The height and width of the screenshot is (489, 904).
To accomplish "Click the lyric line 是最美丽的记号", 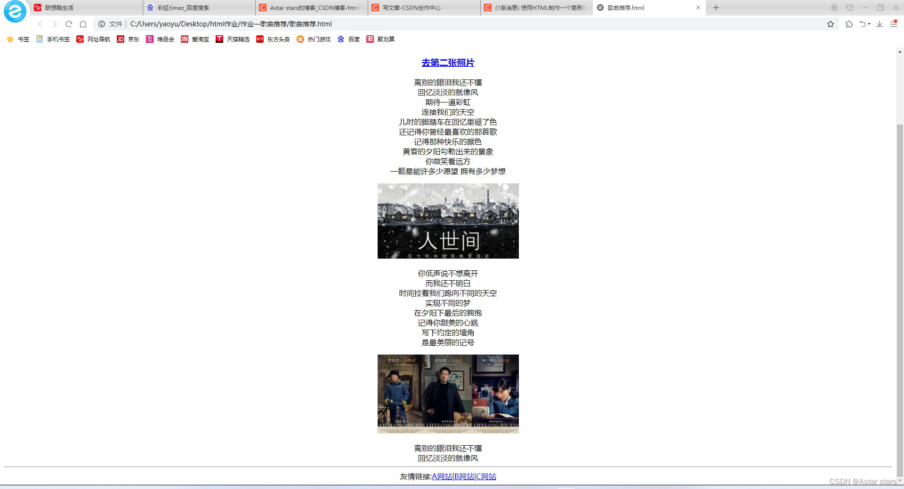I will pos(448,343).
